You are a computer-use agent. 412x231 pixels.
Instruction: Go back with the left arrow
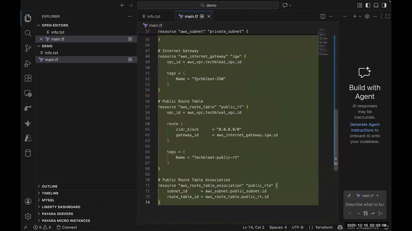(123, 5)
